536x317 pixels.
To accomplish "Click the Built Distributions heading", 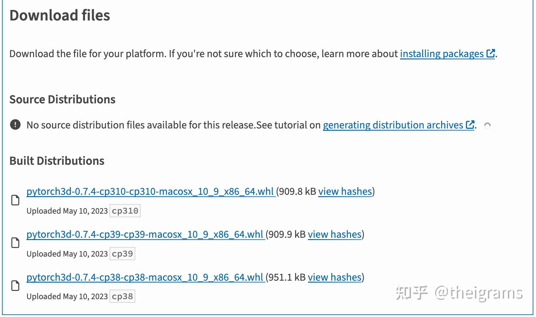I will click(57, 160).
